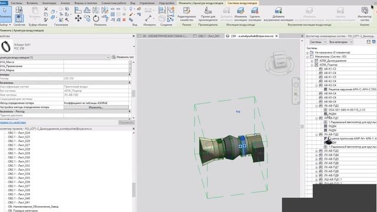The width and height of the screenshot is (377, 212).
Task: Click the Применить button
Action: point(126,122)
